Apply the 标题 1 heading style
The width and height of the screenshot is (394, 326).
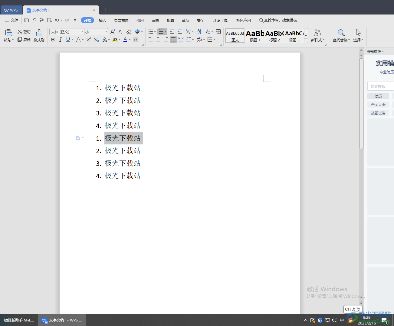(255, 36)
